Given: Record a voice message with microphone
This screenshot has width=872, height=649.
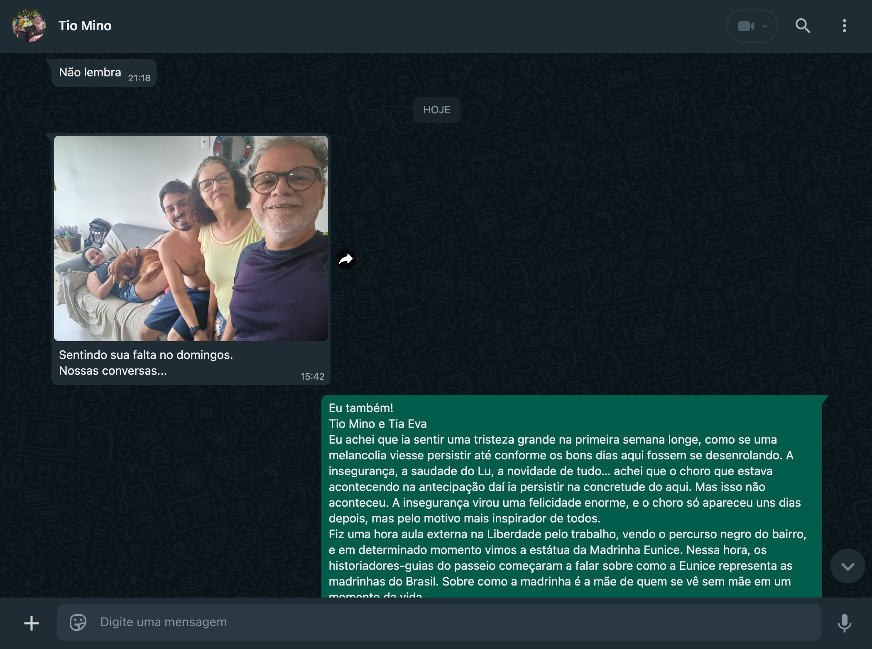Looking at the screenshot, I should [844, 623].
